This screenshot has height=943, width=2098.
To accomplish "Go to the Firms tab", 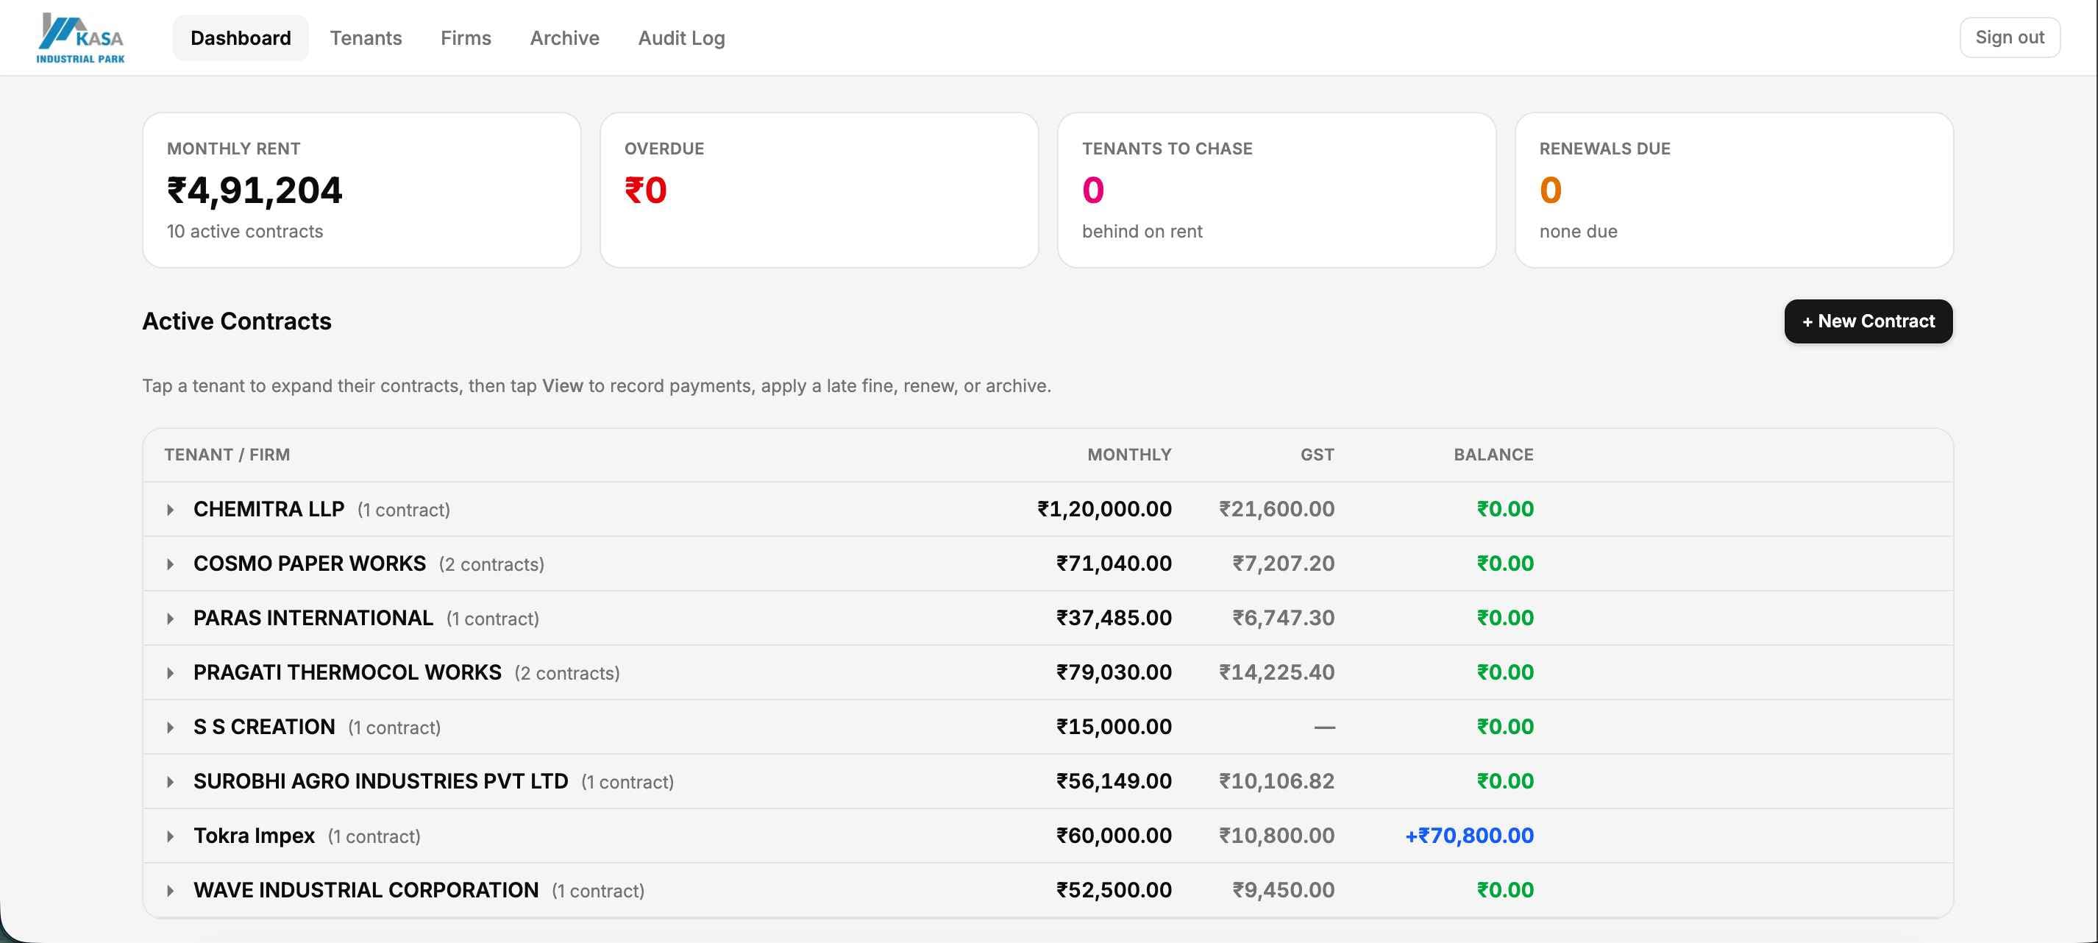I will point(466,38).
